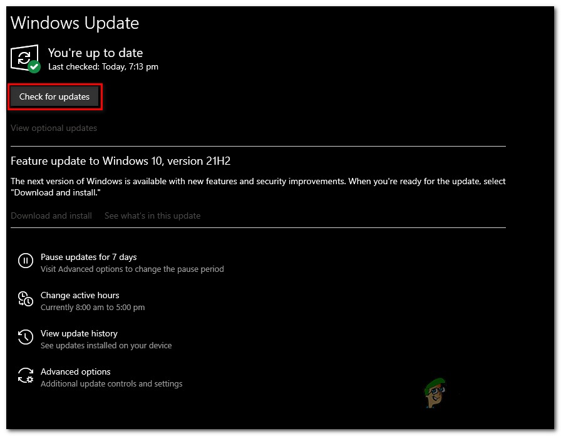561x436 pixels.
Task: Click the Windows Update refresh icon
Action: (25, 56)
